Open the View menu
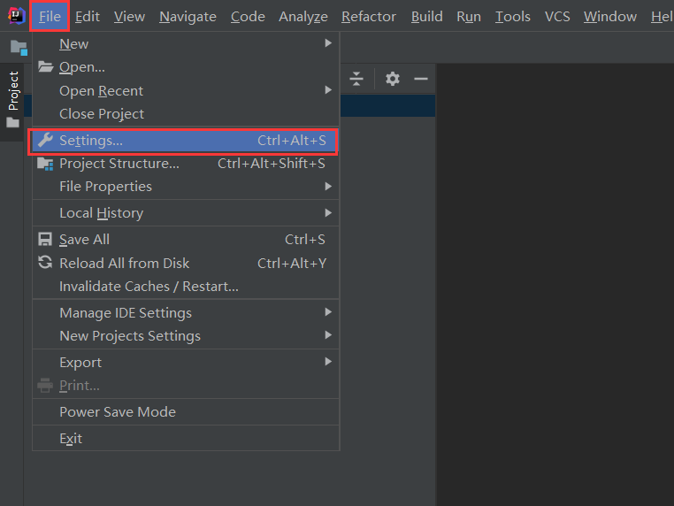 point(129,16)
